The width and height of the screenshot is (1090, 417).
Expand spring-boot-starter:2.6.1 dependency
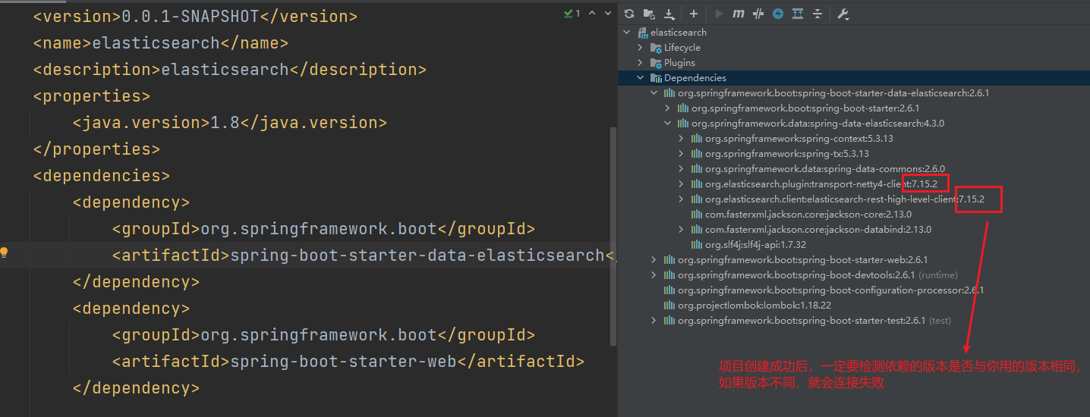pos(667,108)
